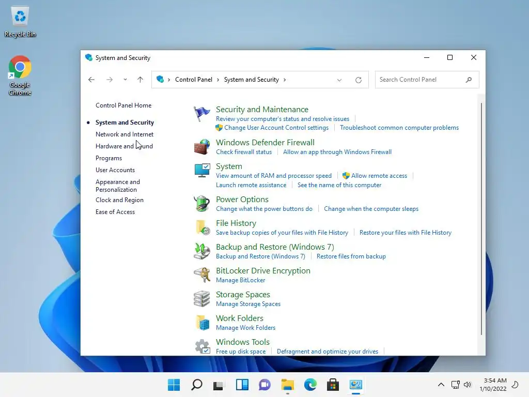Open the Power Options battery icon
Viewport: 529px width, 397px height.
(202, 204)
